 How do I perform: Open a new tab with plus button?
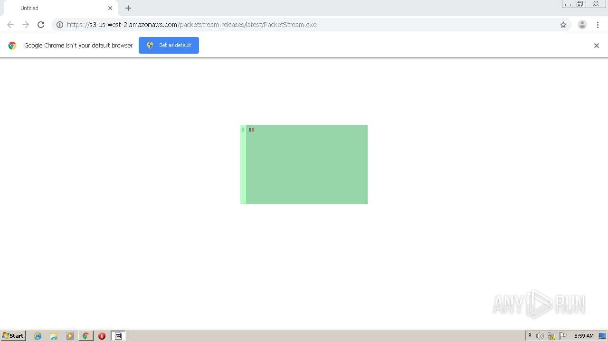click(128, 8)
